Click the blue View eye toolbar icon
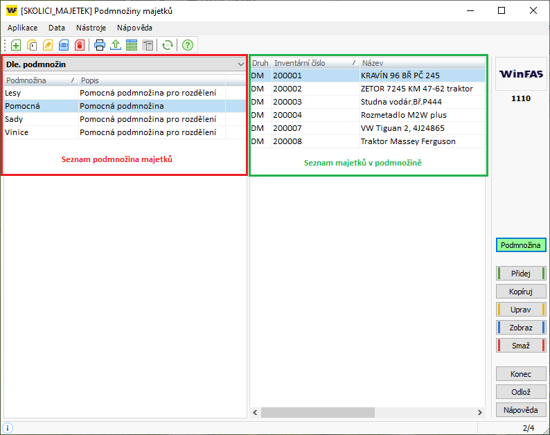The width and height of the screenshot is (550, 435). pyautogui.click(x=64, y=45)
